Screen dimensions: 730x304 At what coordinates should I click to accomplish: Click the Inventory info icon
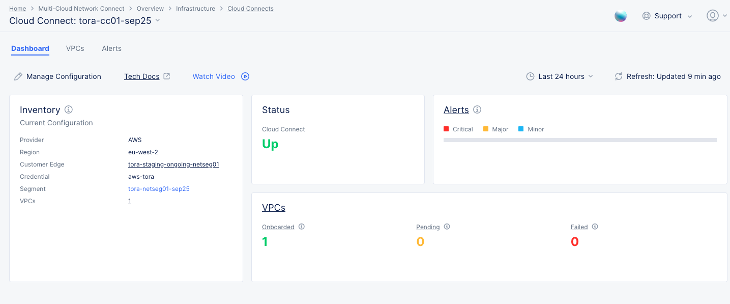coord(69,109)
